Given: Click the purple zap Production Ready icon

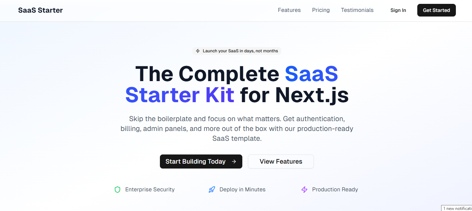Looking at the screenshot, I should (304, 189).
